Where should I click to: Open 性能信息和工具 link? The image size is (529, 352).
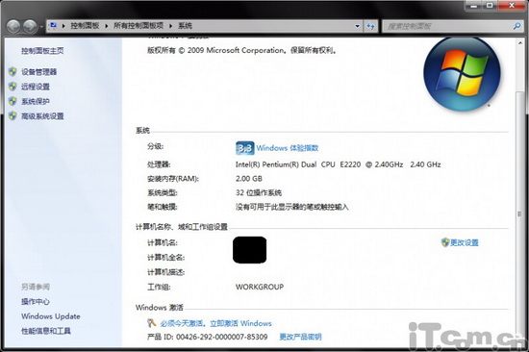click(46, 331)
